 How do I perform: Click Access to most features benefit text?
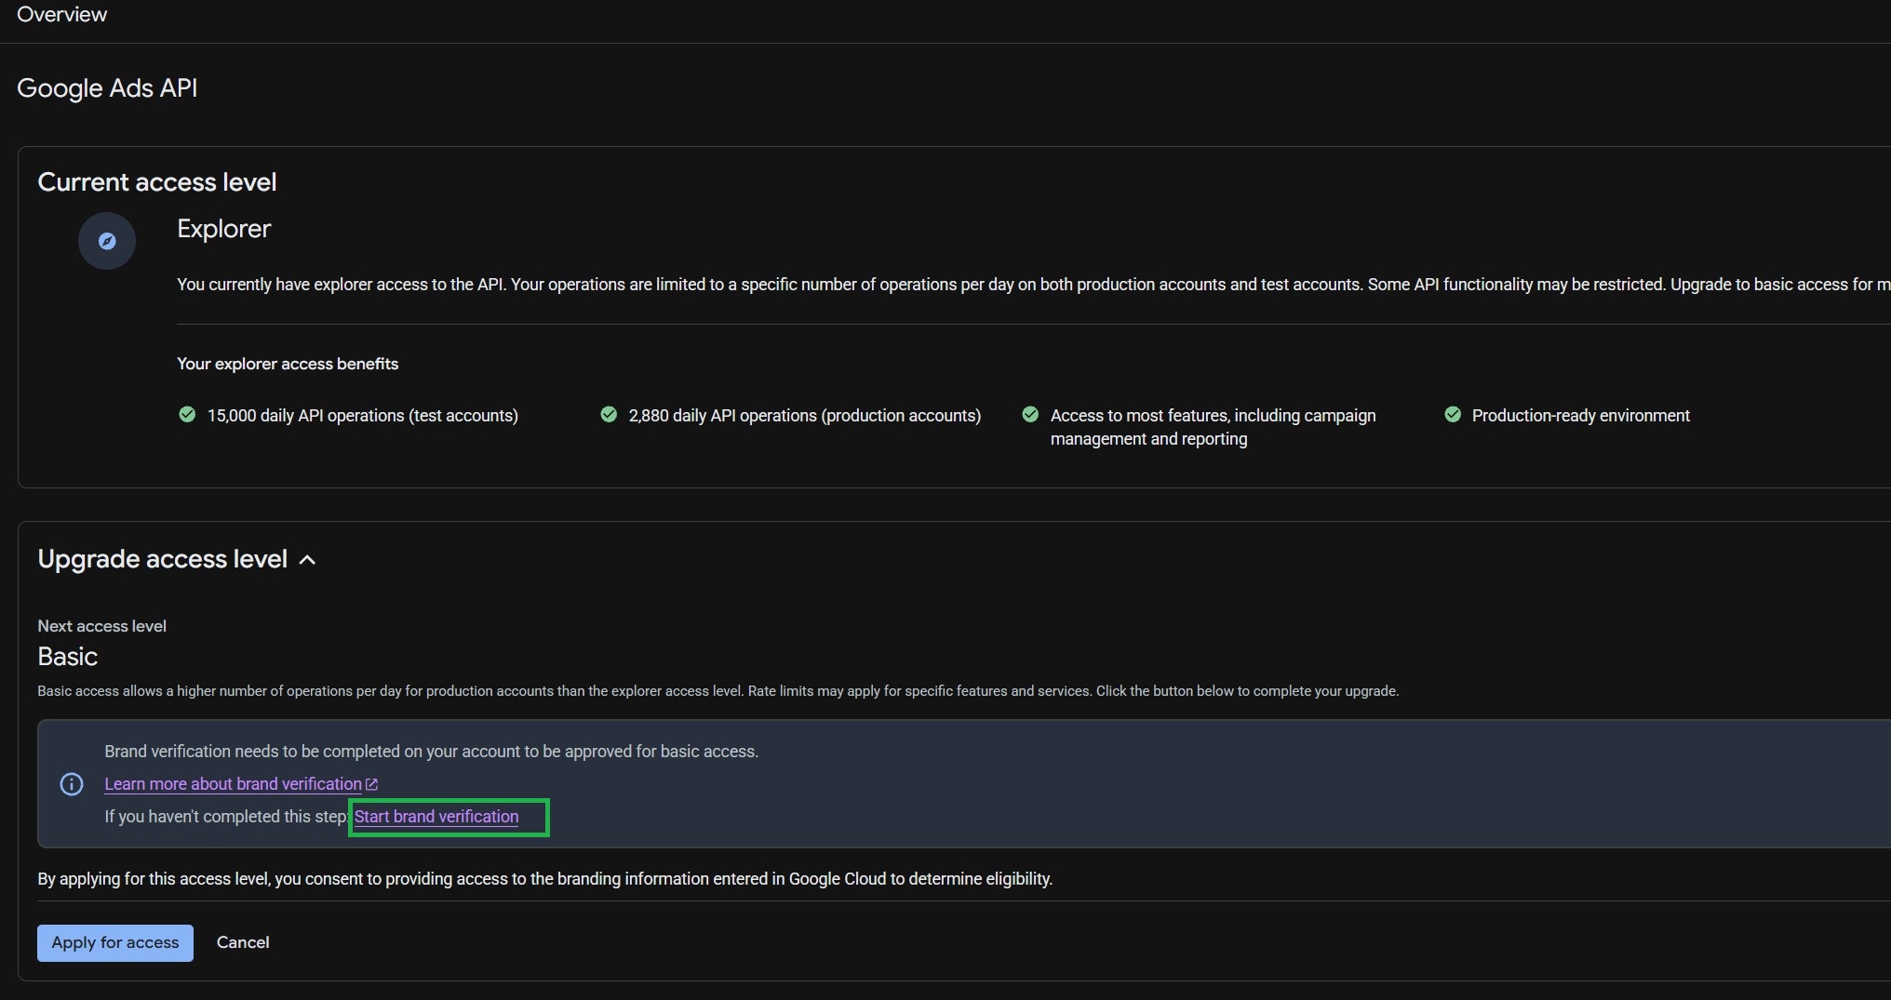[x=1214, y=427]
